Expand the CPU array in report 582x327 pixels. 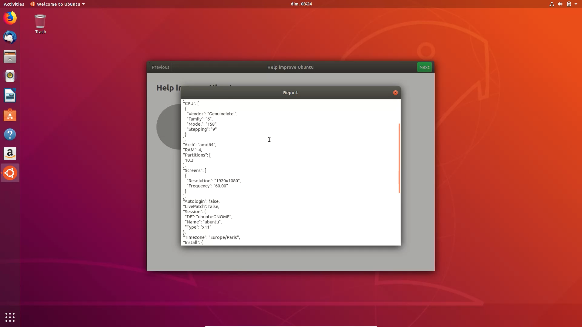coord(198,104)
